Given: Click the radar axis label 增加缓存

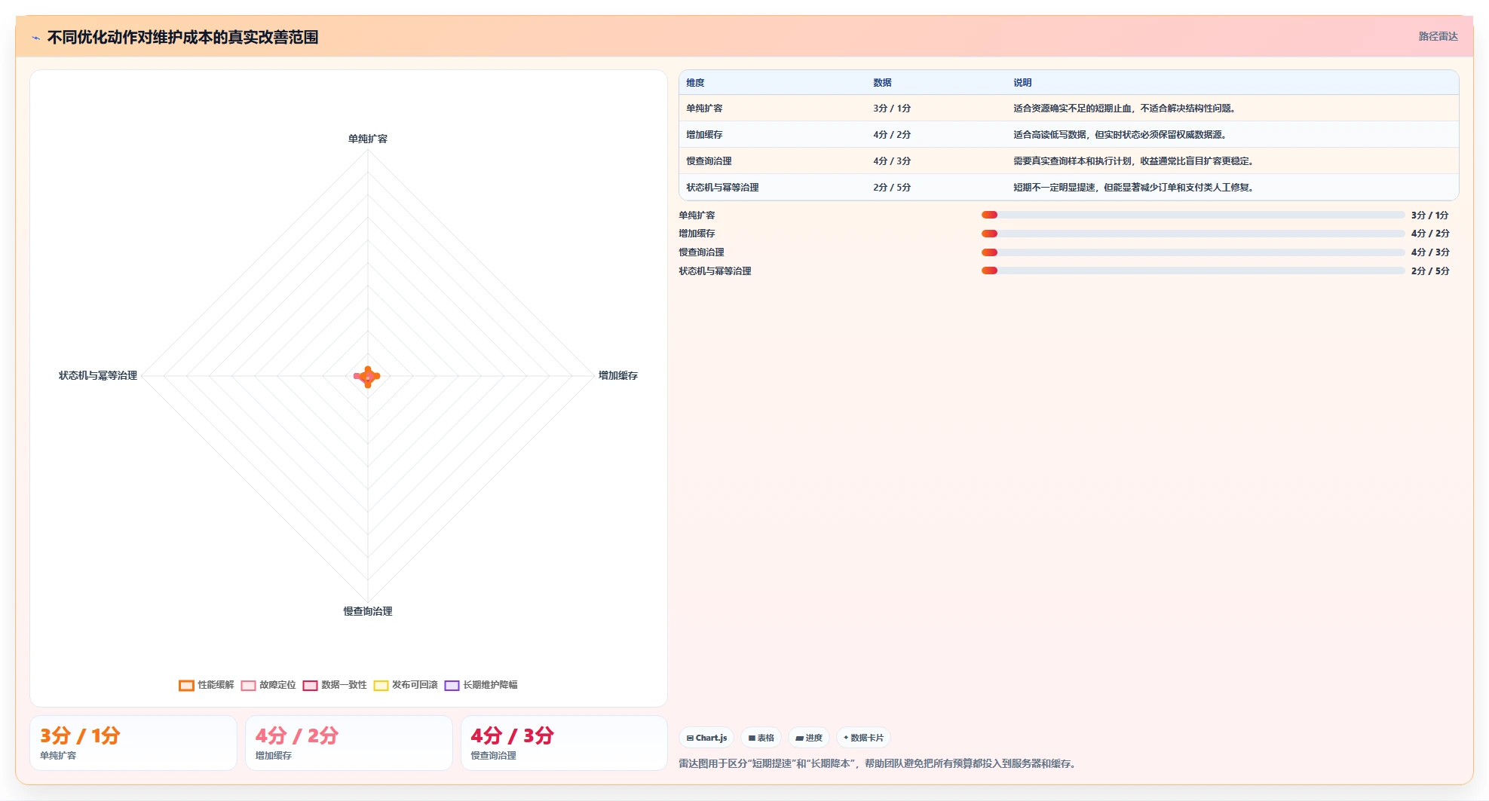Looking at the screenshot, I should [x=618, y=375].
